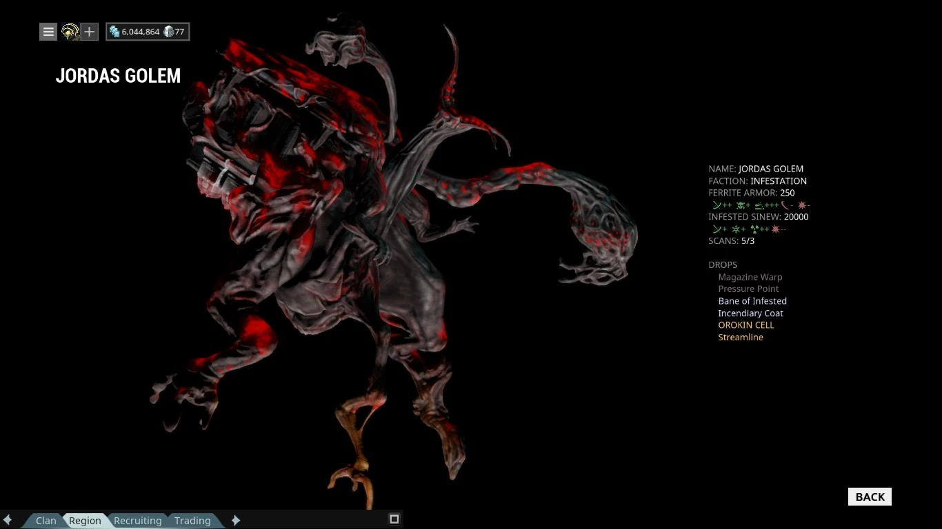This screenshot has height=529, width=942.
Task: Select the Region chat tab
Action: point(85,521)
